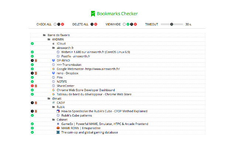The height and width of the screenshot is (147, 236).
Task: Open the Rubik's Cube patterns bookmark
Action: point(76,115)
